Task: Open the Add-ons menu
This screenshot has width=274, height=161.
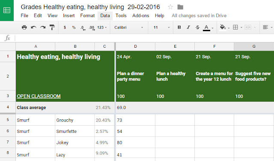Action: [x=141, y=16]
